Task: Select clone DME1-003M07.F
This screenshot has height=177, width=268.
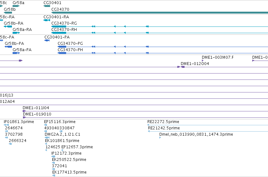Action: click(203, 61)
